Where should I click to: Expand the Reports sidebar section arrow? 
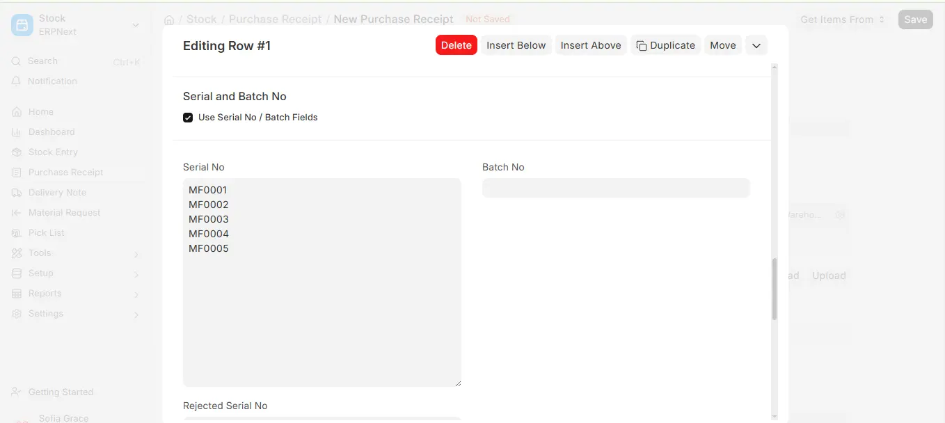136,294
